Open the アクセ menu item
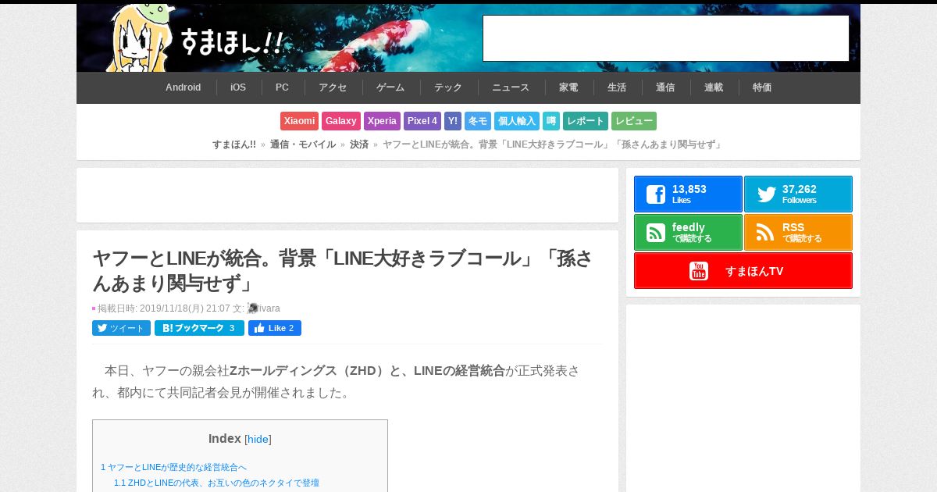 coord(333,87)
